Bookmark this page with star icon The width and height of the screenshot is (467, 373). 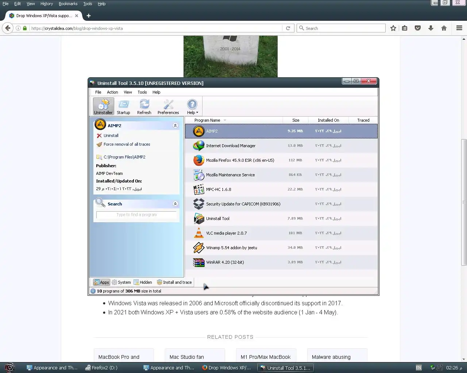[x=393, y=28]
